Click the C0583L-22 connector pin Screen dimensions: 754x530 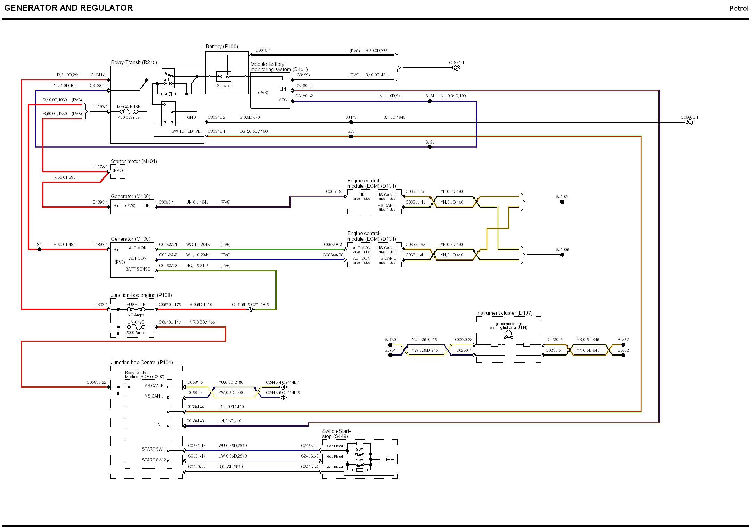(x=109, y=387)
